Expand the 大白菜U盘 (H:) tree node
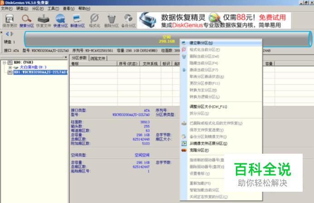This screenshot has width=314, height=203. click(10, 67)
